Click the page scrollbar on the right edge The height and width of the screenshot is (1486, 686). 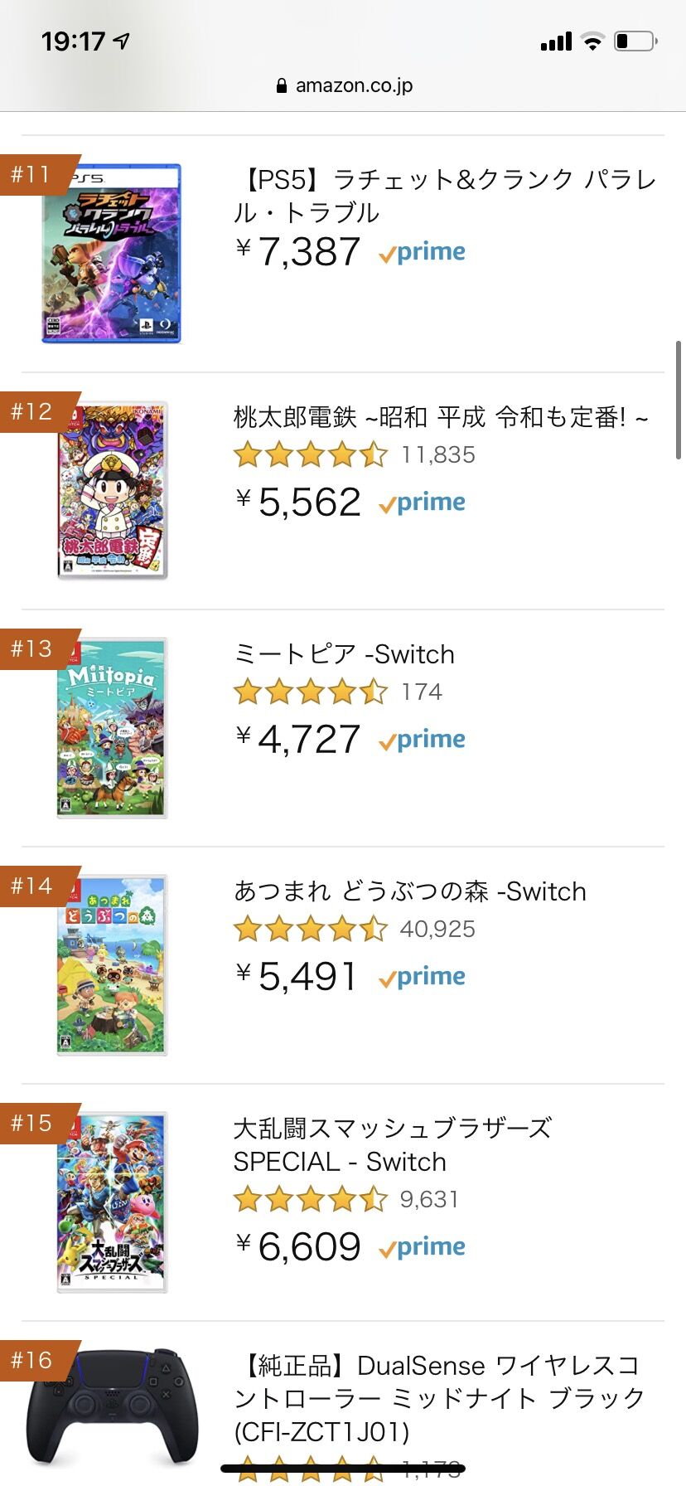click(679, 400)
